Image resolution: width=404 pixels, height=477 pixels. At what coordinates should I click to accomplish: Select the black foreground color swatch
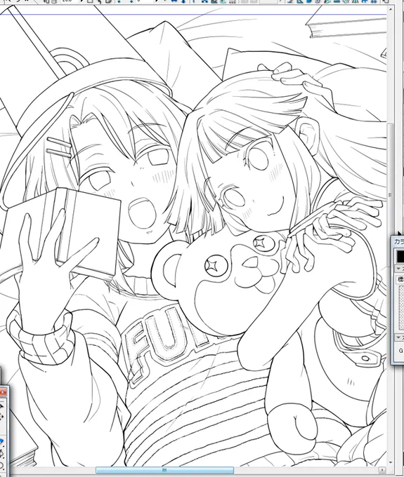coord(400,256)
